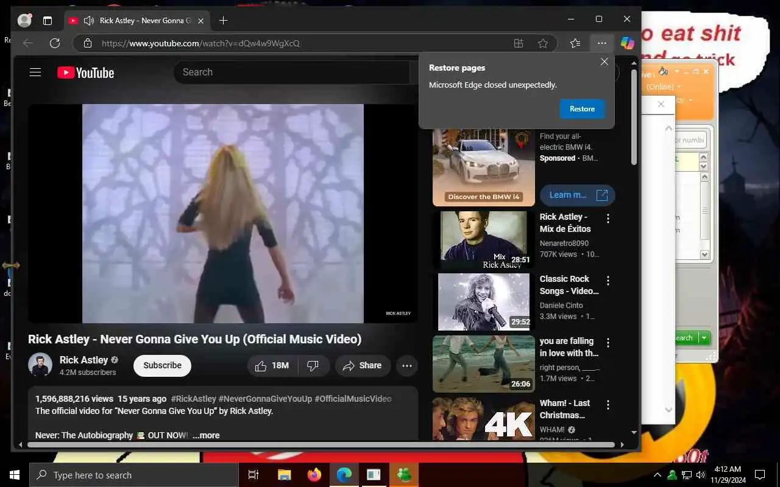Image resolution: width=780 pixels, height=487 pixels.
Task: Dislike the video
Action: tap(313, 366)
